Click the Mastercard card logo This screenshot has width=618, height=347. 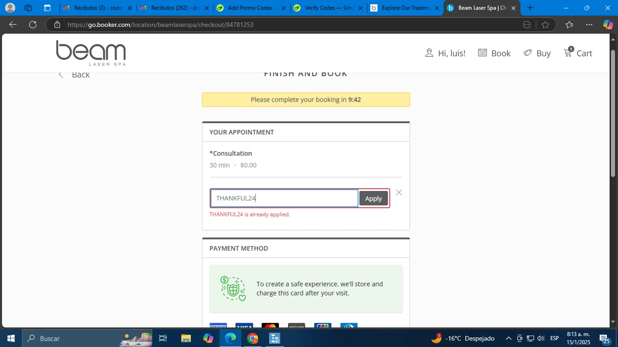coord(270,326)
